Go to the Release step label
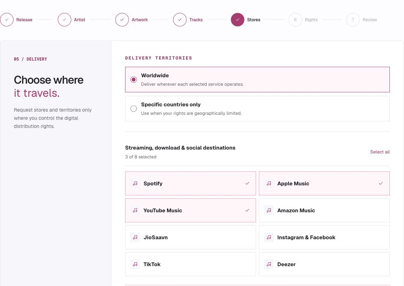Screen dimensions: 404x286 [x=24, y=20]
